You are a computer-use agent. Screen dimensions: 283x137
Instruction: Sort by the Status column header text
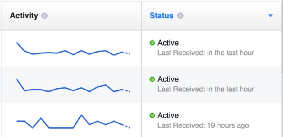[161, 16]
